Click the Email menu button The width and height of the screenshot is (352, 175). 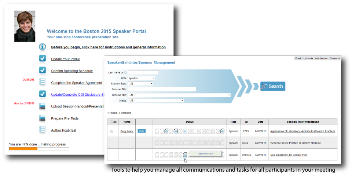(x=298, y=58)
